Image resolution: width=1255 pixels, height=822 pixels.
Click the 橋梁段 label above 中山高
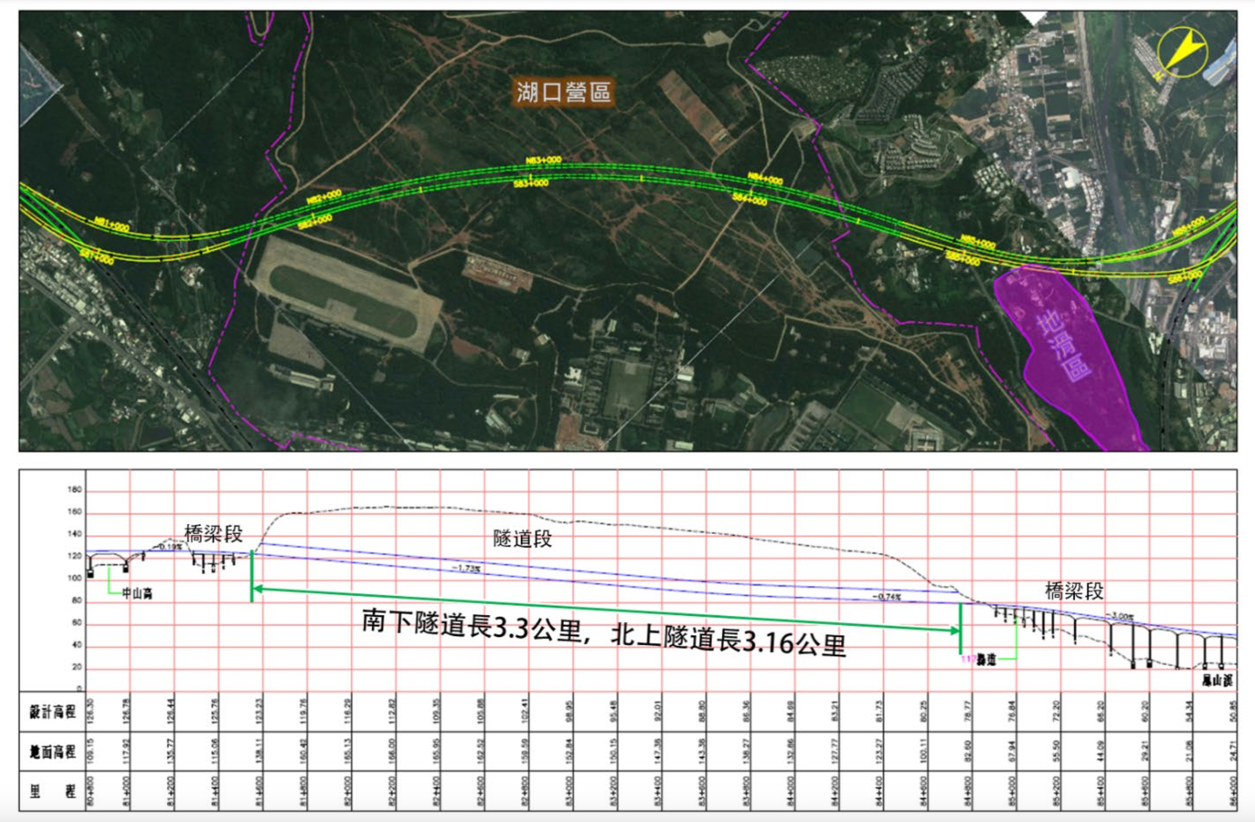[213, 534]
